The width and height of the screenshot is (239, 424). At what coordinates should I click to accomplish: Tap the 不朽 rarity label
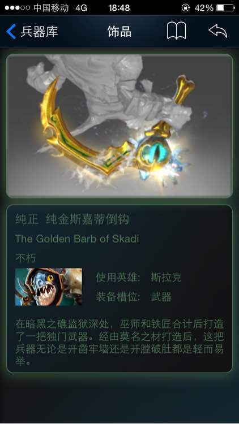coord(25,258)
